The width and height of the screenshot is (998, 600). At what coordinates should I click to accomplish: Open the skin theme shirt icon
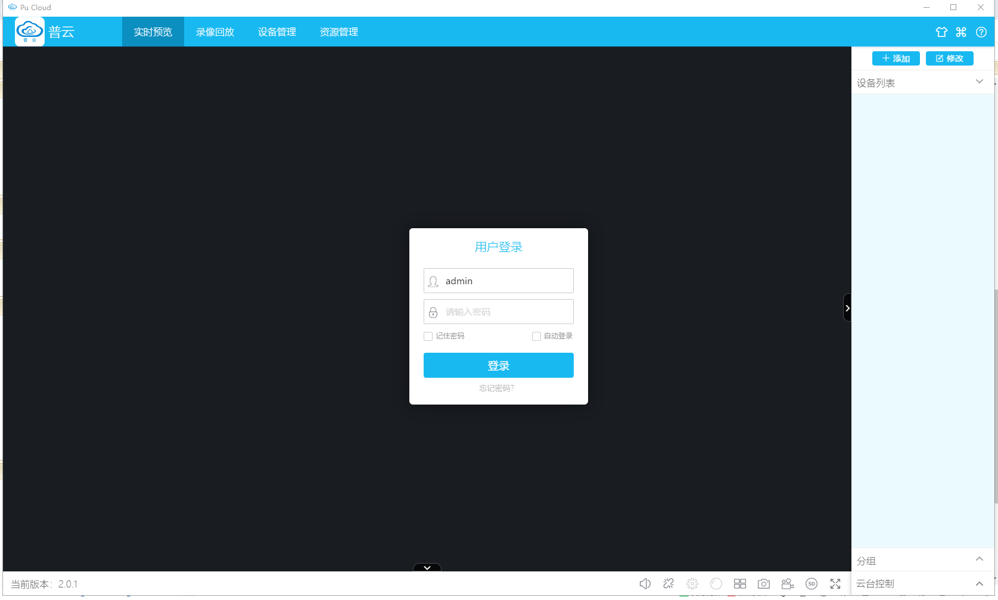[x=941, y=32]
